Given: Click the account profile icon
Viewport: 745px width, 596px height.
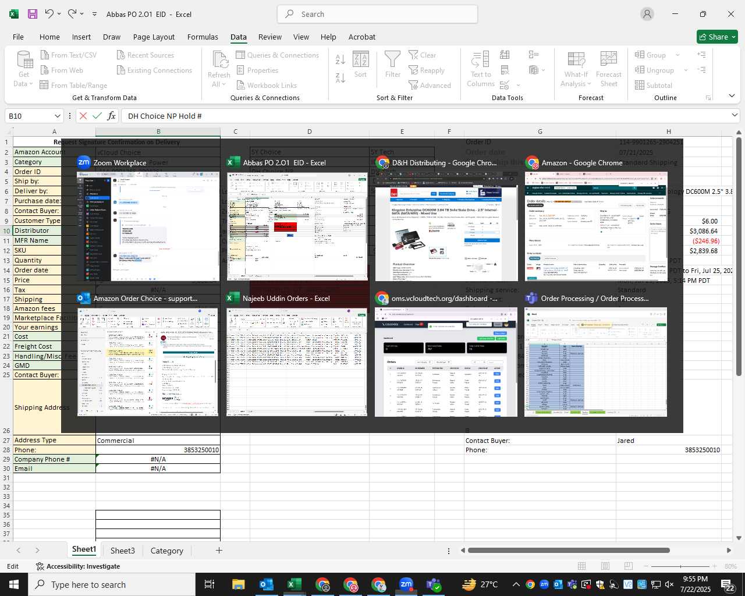Looking at the screenshot, I should coord(647,14).
